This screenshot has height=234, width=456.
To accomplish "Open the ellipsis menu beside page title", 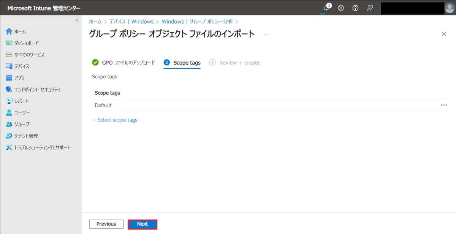I will coord(266,34).
